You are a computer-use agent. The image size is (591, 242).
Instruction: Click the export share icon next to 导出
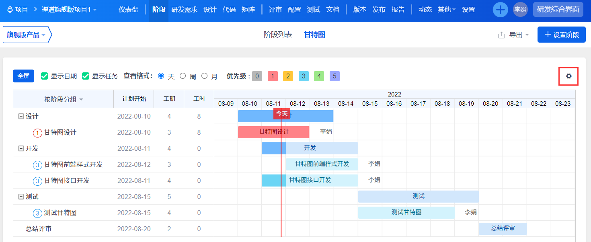(501, 35)
